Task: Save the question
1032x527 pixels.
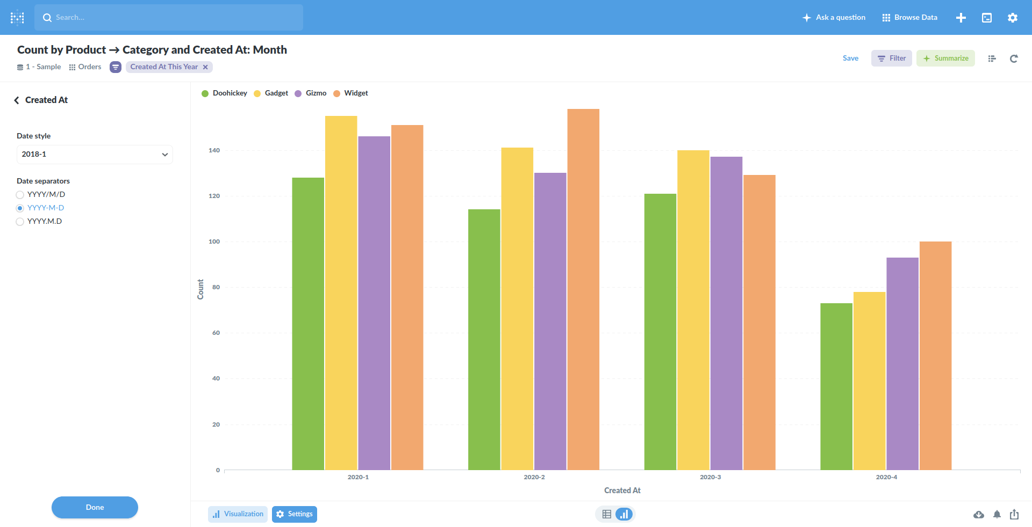Action: point(850,58)
